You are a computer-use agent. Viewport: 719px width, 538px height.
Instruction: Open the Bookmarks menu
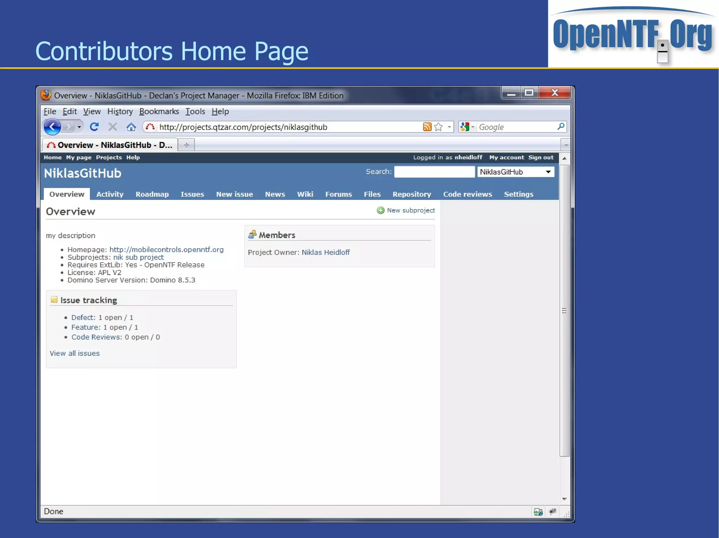pyautogui.click(x=159, y=111)
